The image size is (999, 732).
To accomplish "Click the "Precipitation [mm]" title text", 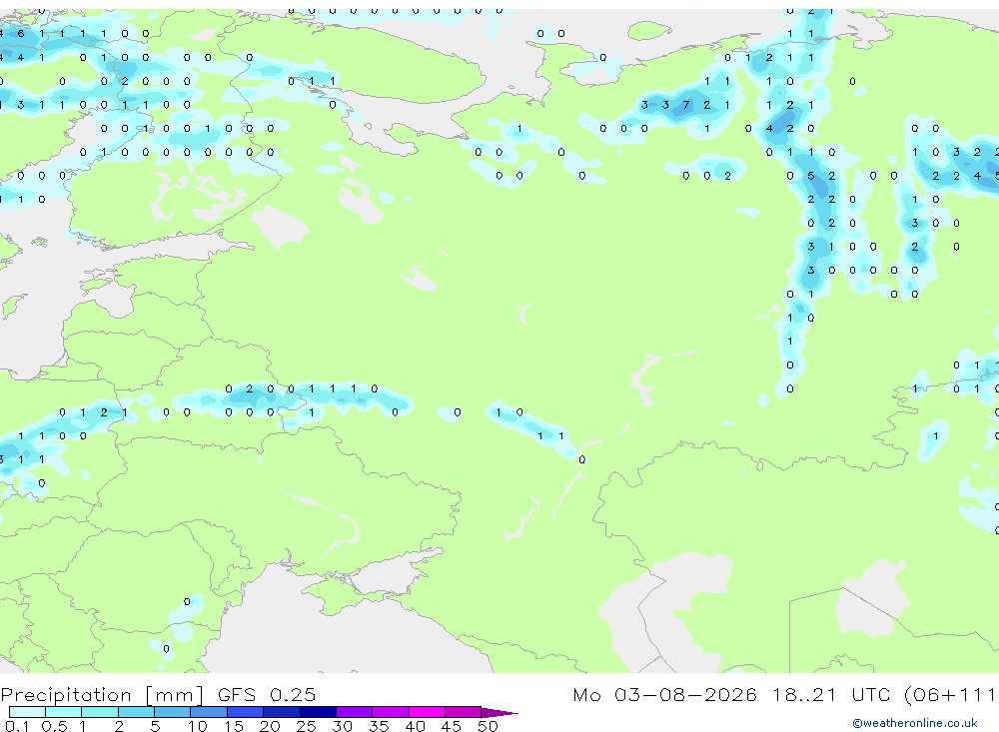I will pos(103,695).
